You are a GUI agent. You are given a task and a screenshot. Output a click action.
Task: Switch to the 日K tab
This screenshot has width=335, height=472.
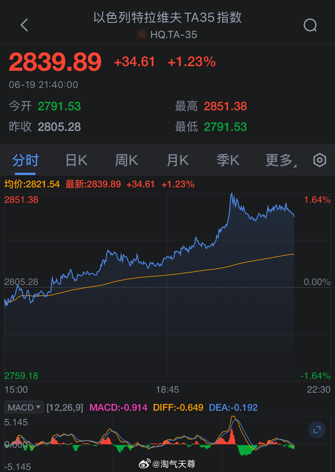tap(76, 160)
